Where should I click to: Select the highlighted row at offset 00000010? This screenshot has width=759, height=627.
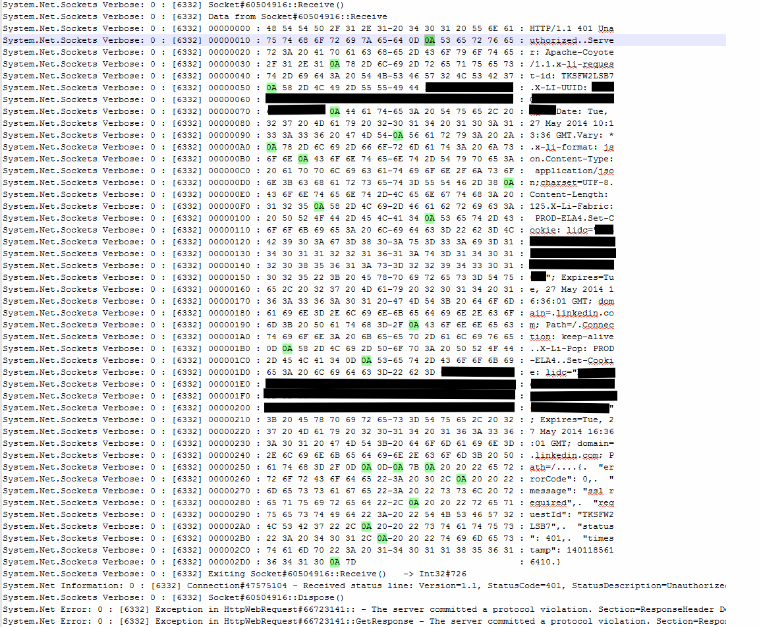pyautogui.click(x=364, y=40)
